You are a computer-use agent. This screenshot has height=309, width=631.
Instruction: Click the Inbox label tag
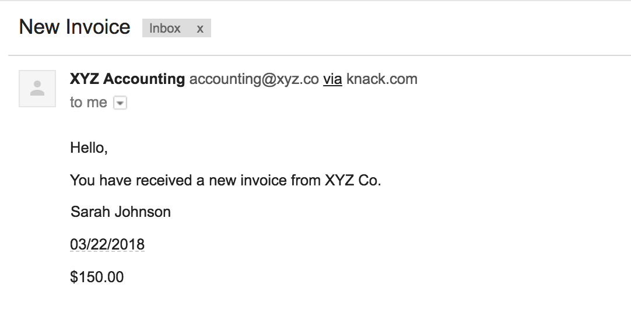(165, 29)
